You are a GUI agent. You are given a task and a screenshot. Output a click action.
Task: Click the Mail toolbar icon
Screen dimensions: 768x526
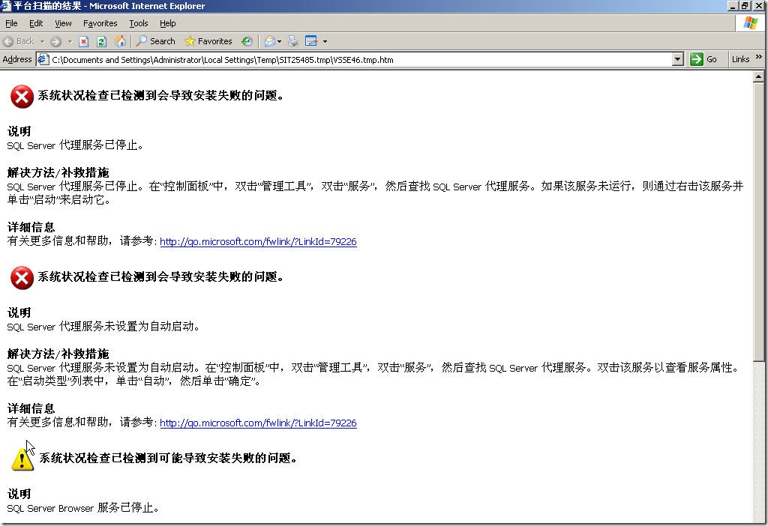270,42
